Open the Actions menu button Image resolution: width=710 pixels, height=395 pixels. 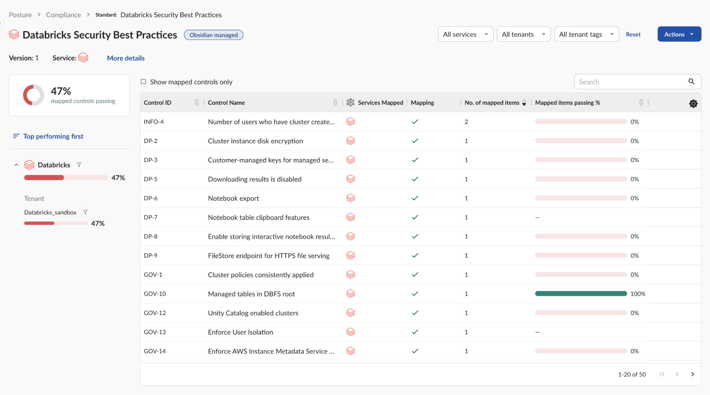pos(679,34)
